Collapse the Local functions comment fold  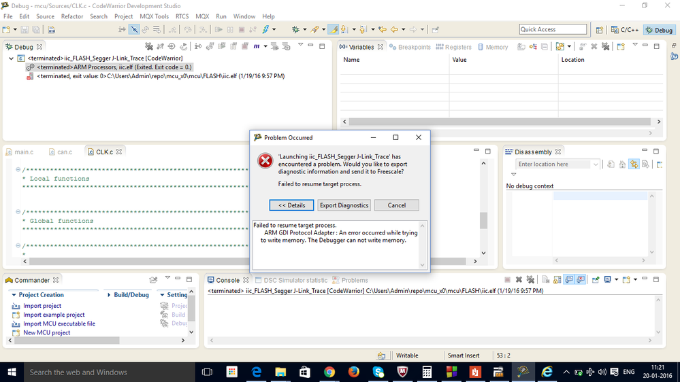[x=18, y=170]
